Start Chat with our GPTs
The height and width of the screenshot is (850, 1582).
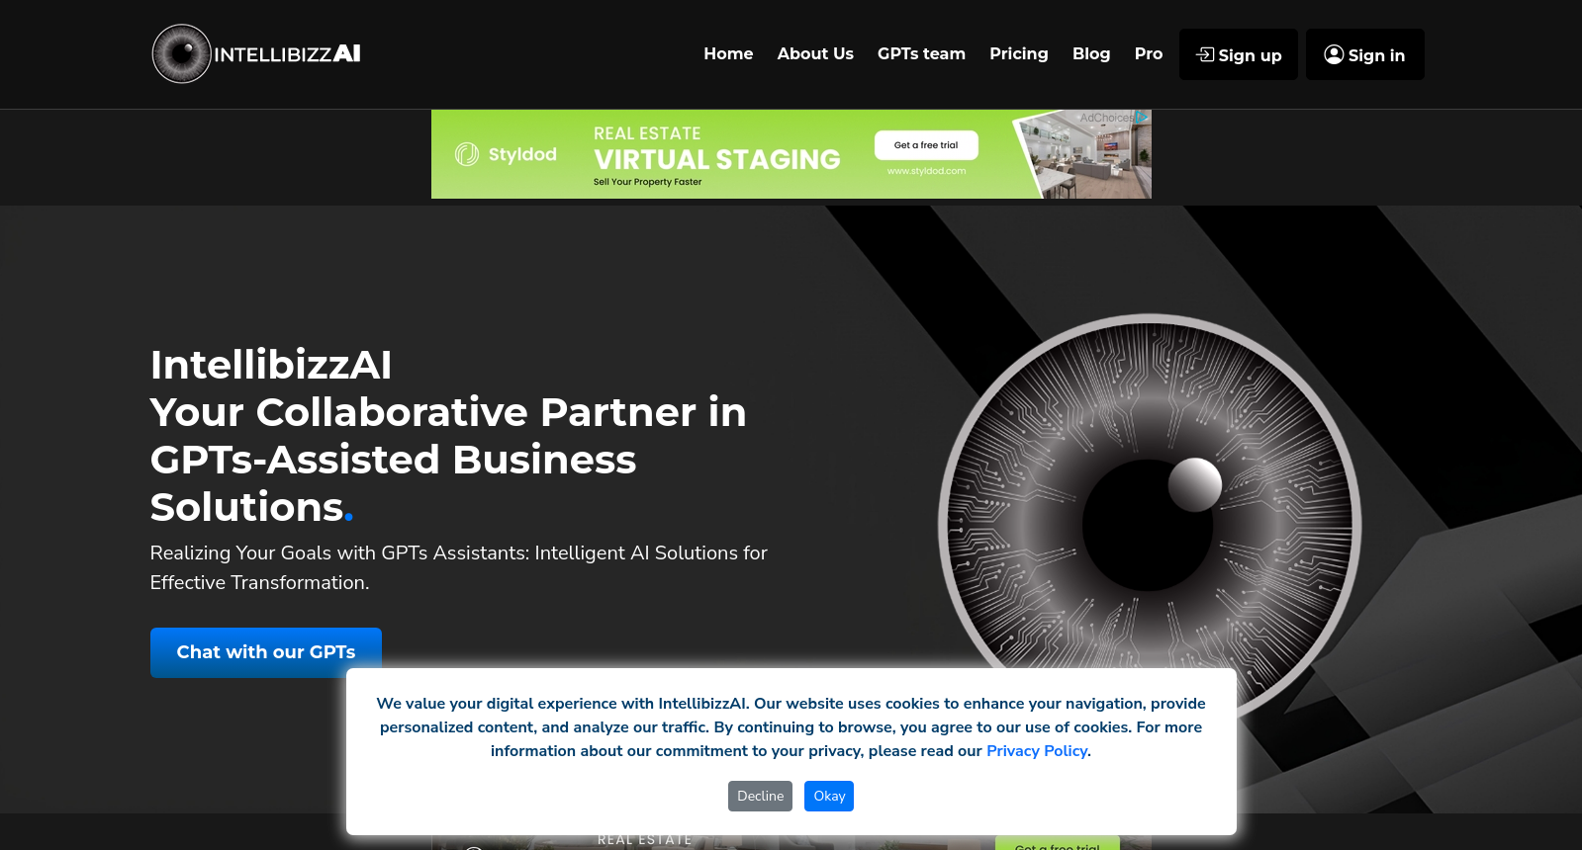266,652
